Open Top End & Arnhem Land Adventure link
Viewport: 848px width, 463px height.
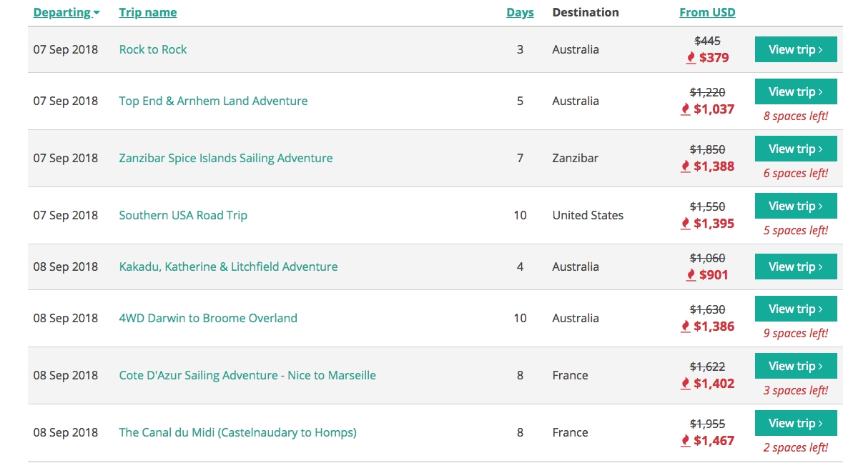coord(213,101)
